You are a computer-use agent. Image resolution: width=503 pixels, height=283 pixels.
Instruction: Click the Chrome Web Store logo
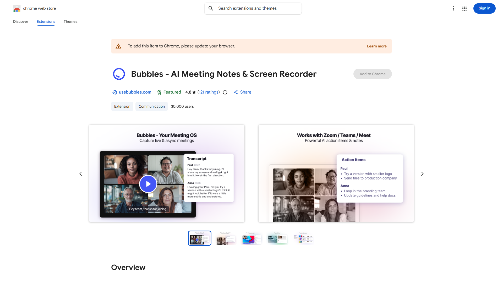pyautogui.click(x=17, y=8)
